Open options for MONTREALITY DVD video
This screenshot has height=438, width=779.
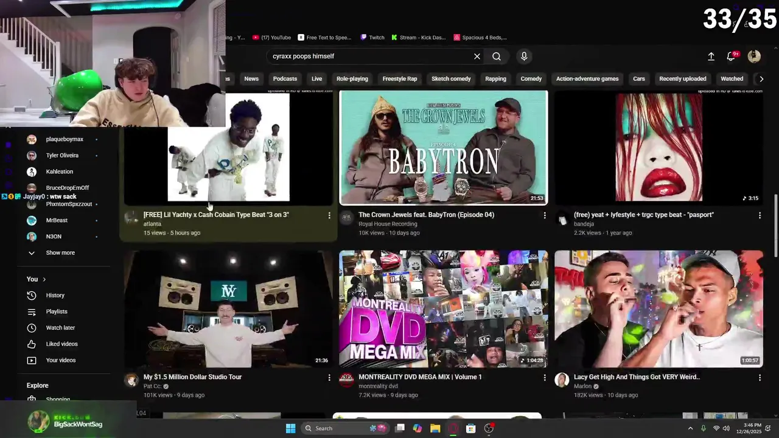point(545,378)
